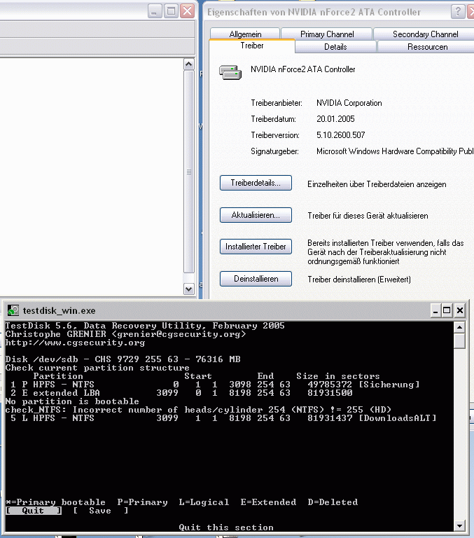The image size is (474, 538).
Task: Click the 5.10.2600.507 driver version value
Action: click(x=340, y=135)
